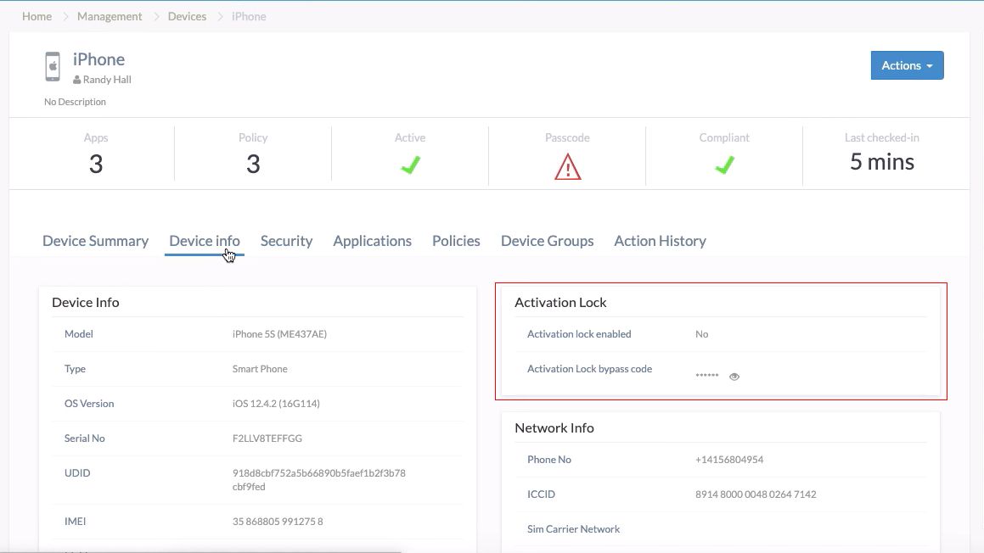Click the Sim Carrier Network label
The height and width of the screenshot is (553, 984).
[574, 529]
